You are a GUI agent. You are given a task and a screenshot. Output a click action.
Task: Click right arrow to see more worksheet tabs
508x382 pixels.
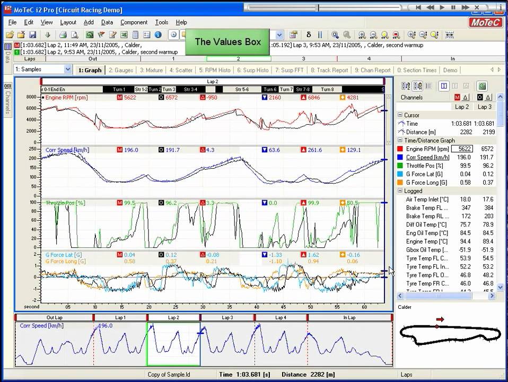500,70
